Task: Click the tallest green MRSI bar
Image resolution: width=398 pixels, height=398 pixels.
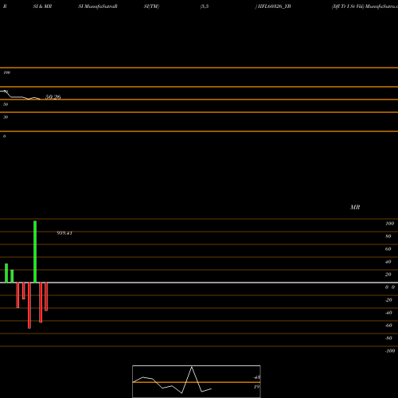Action: click(35, 252)
